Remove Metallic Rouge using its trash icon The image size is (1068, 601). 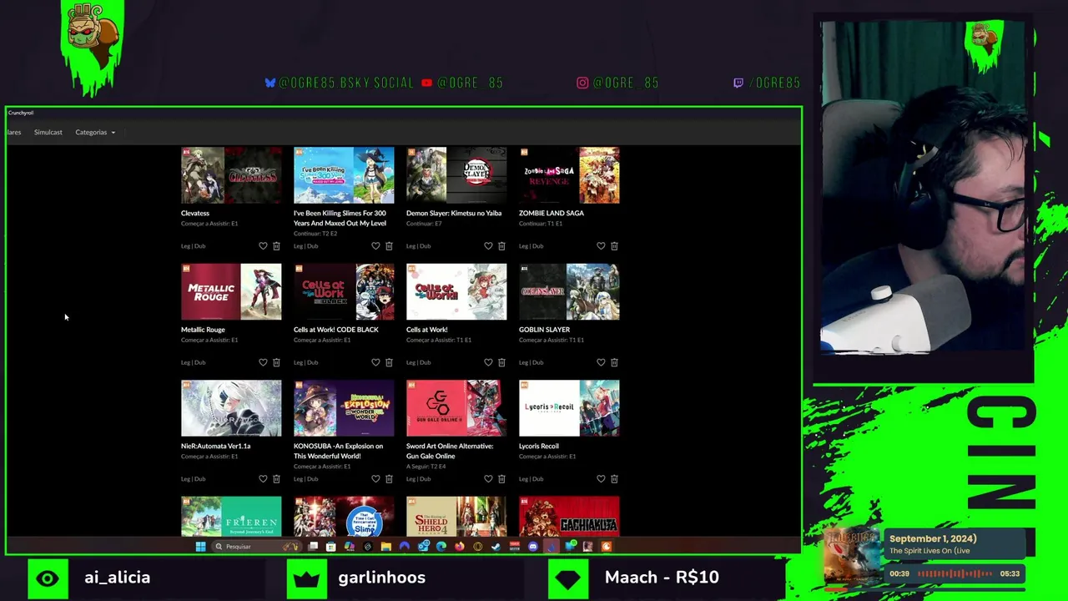(x=276, y=362)
